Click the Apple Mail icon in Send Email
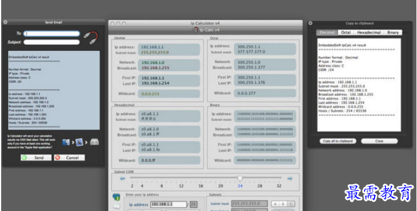The width and height of the screenshot is (417, 211). (79, 142)
